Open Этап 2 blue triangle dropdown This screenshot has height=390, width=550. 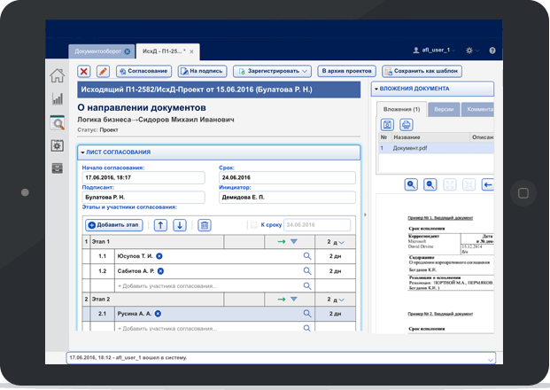pos(294,299)
